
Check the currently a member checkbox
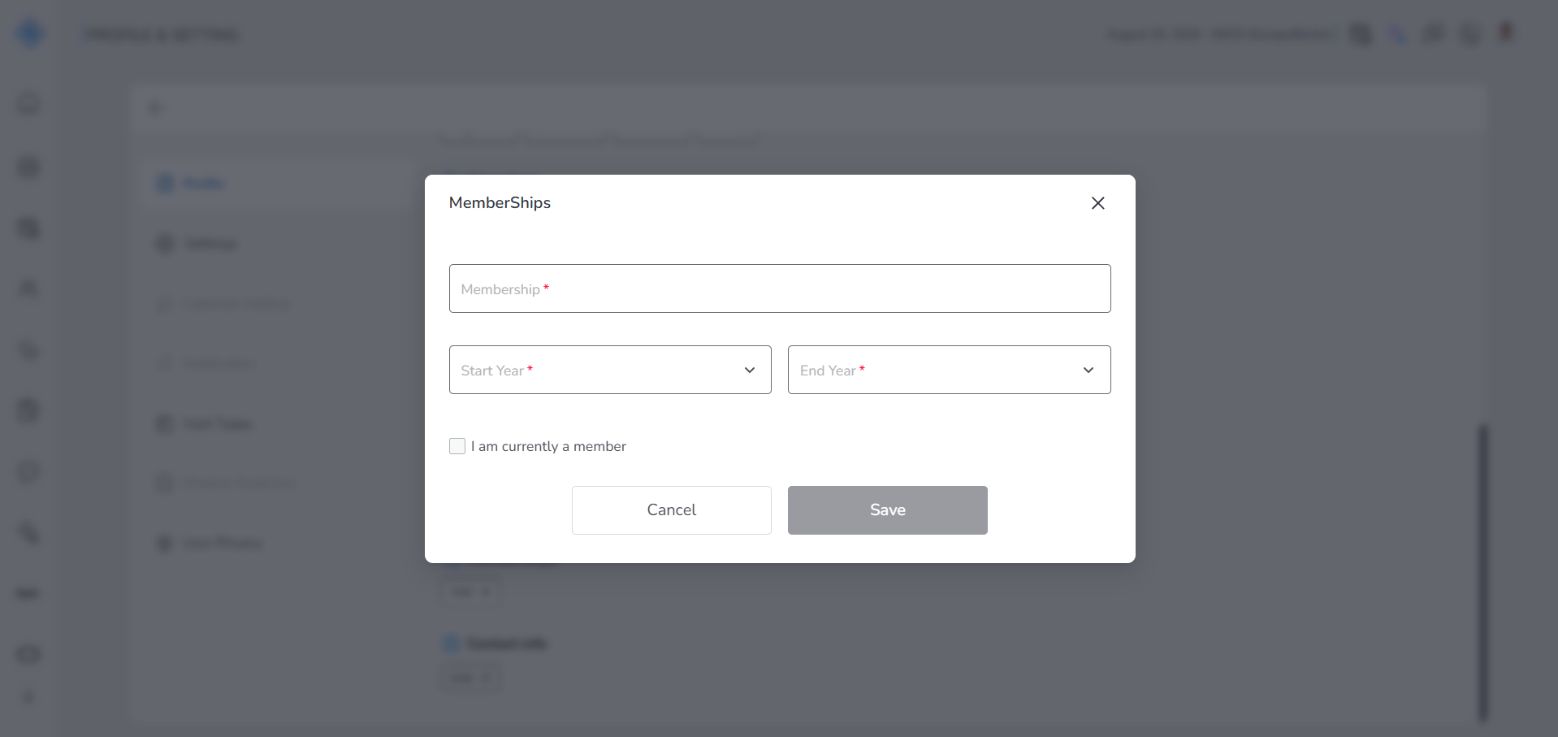point(457,446)
